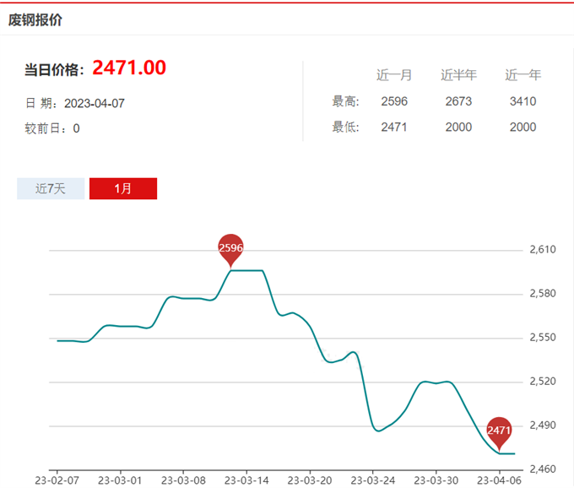Click the 2,460 y-axis label
Image resolution: width=574 pixels, height=488 pixels.
point(543,469)
